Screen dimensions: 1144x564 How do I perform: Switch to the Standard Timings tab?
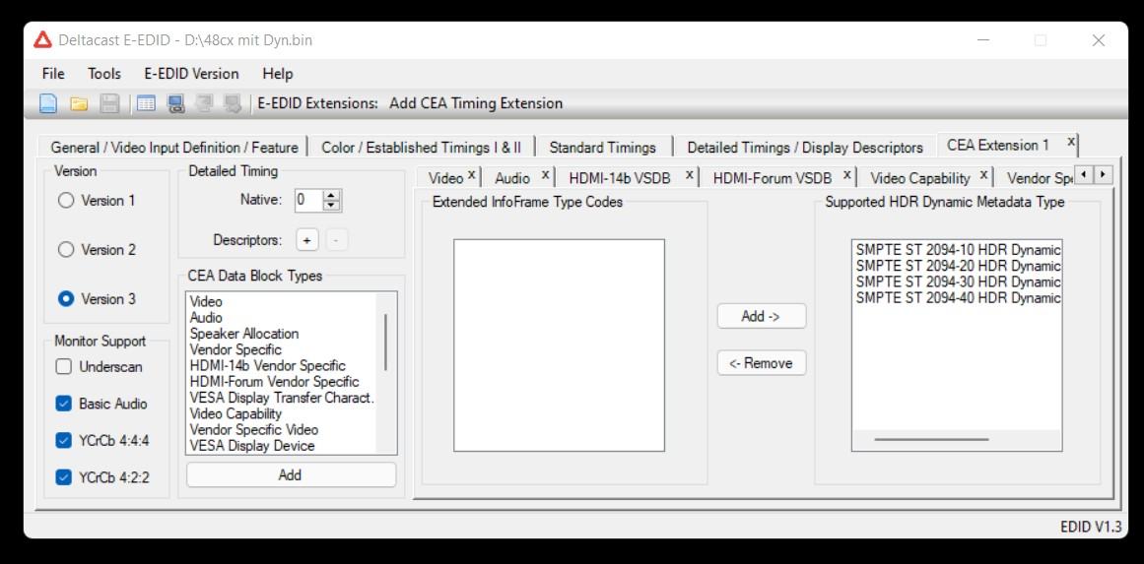(x=603, y=148)
